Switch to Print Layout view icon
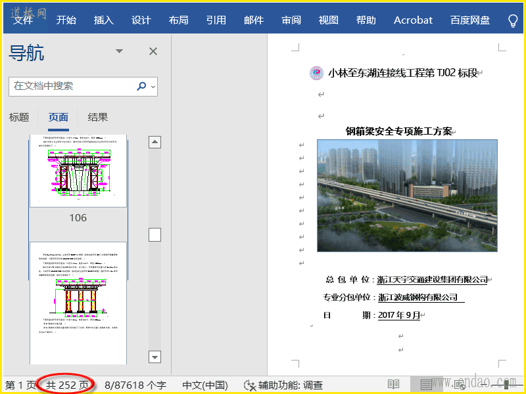Viewport: 526px width, 394px height. (425, 385)
